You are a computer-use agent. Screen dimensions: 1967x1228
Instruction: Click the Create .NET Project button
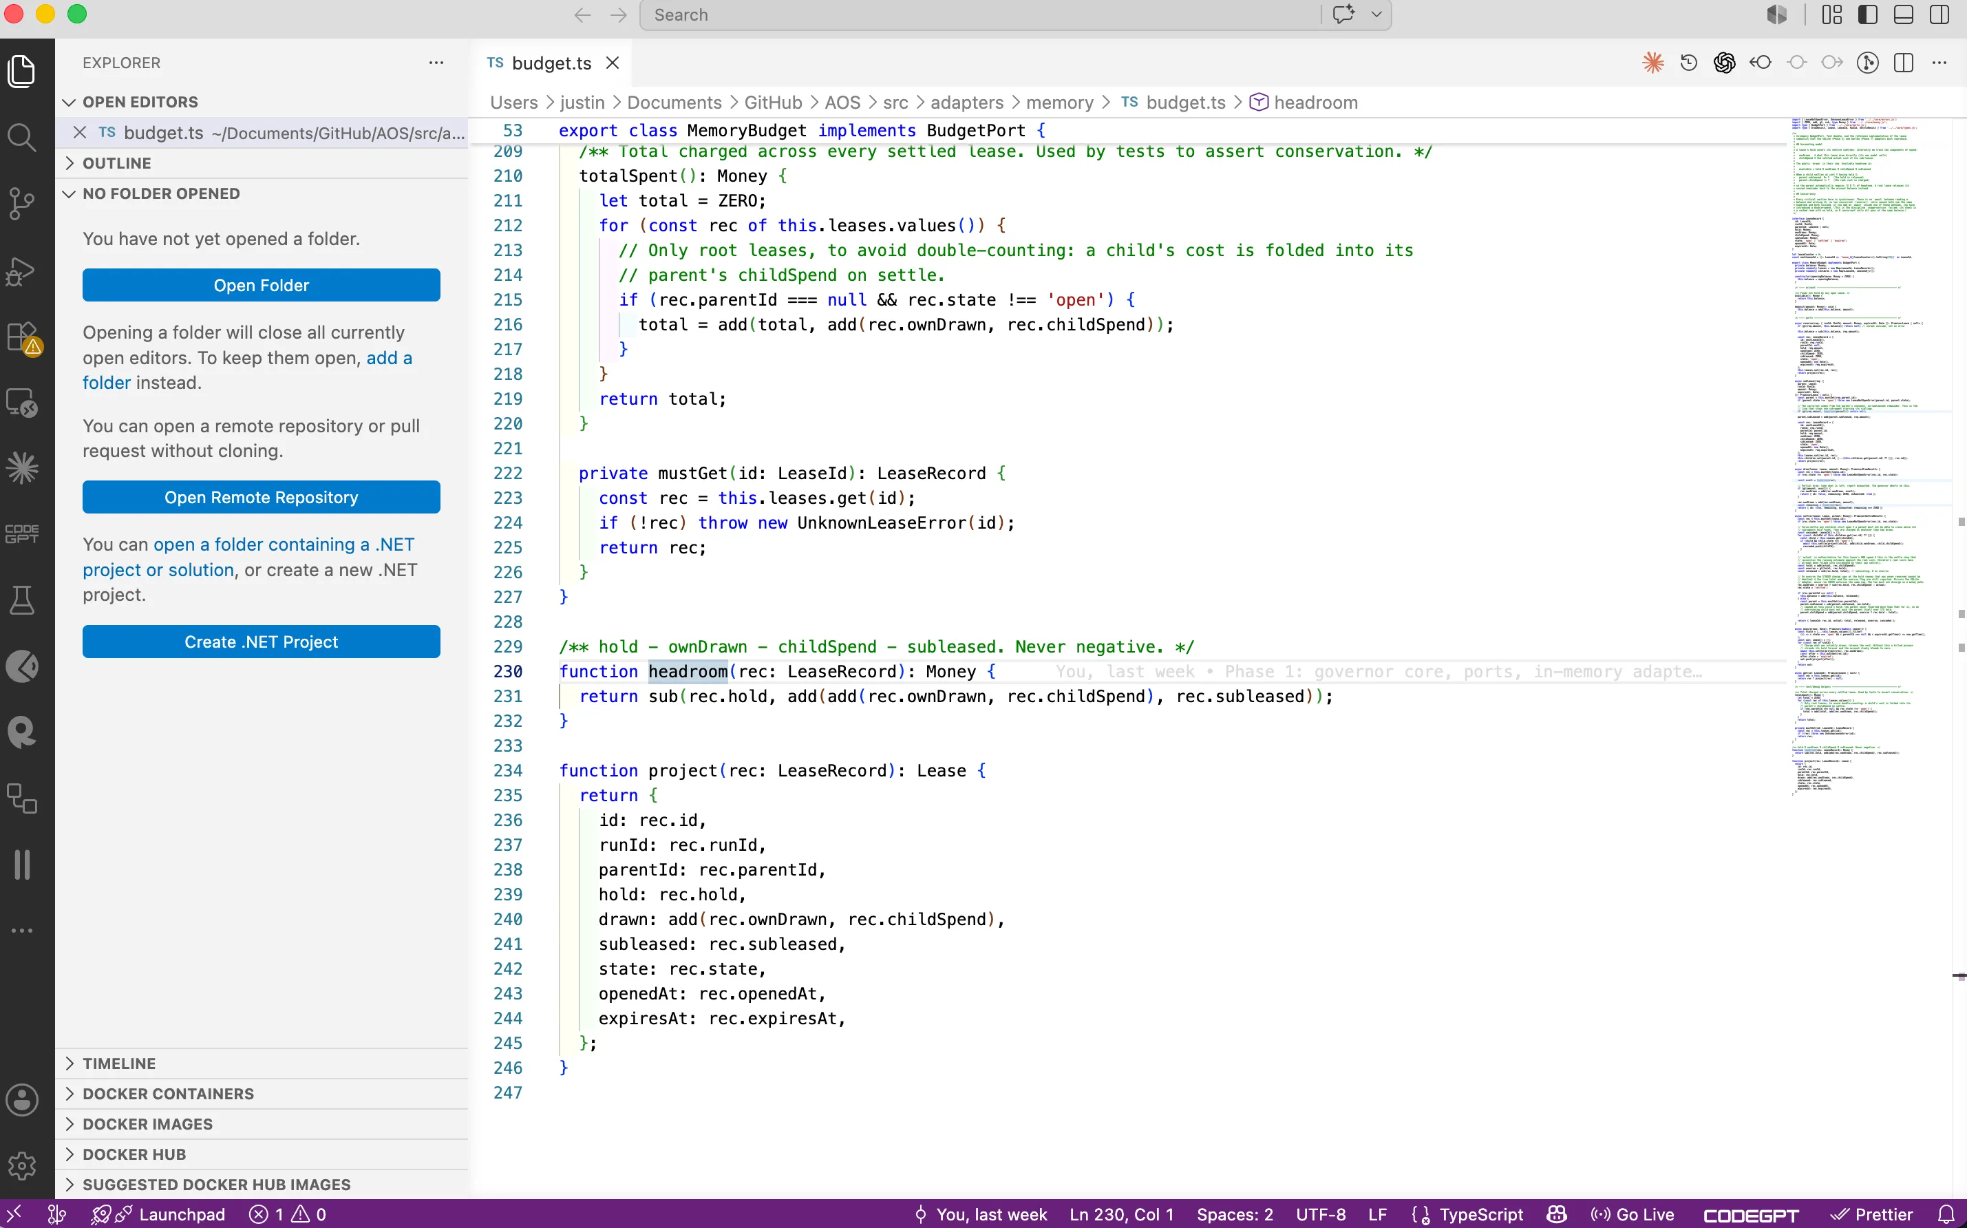pos(262,642)
